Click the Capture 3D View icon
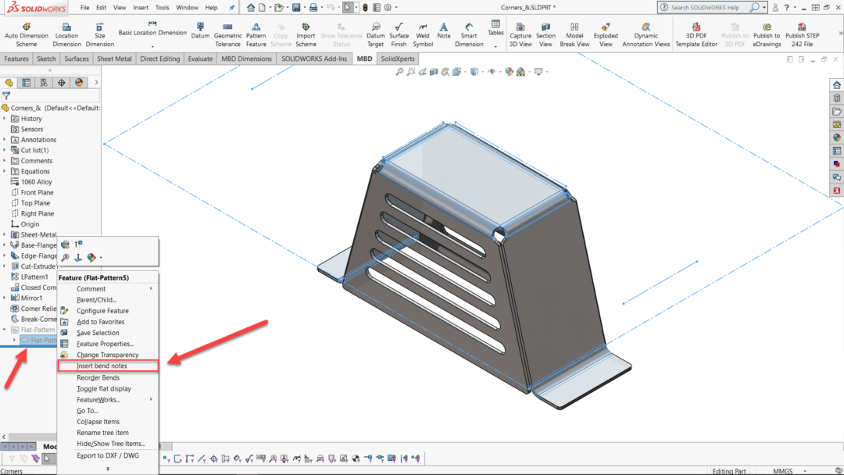 (x=520, y=33)
